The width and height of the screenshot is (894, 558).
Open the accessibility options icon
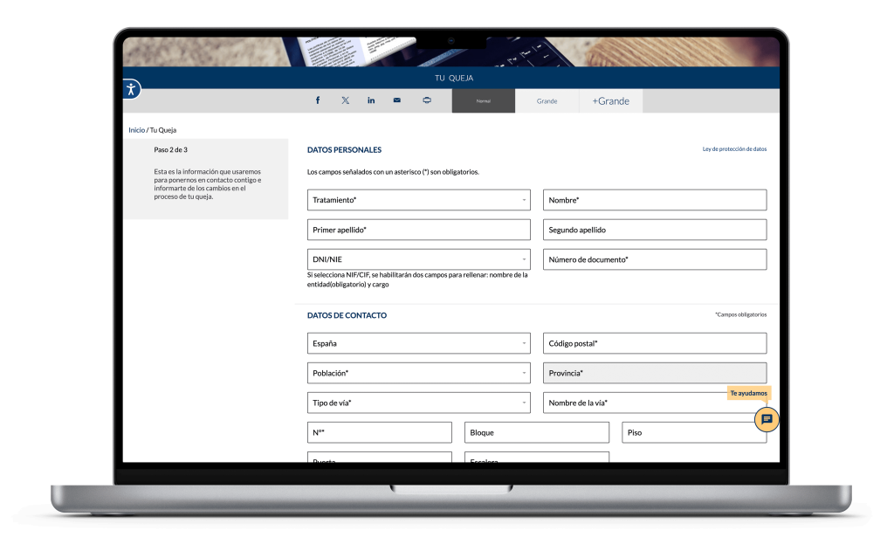131,89
